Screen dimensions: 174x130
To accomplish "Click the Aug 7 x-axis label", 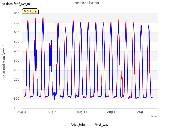I will pyautogui.click(x=52, y=112).
